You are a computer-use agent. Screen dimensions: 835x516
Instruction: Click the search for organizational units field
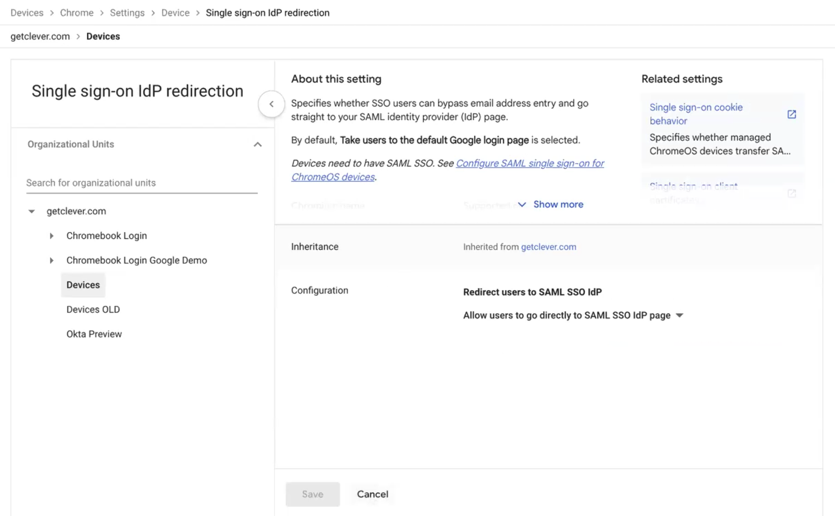[142, 182]
